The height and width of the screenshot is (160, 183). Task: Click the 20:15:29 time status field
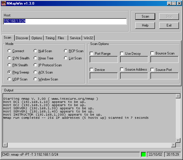click(173, 155)
